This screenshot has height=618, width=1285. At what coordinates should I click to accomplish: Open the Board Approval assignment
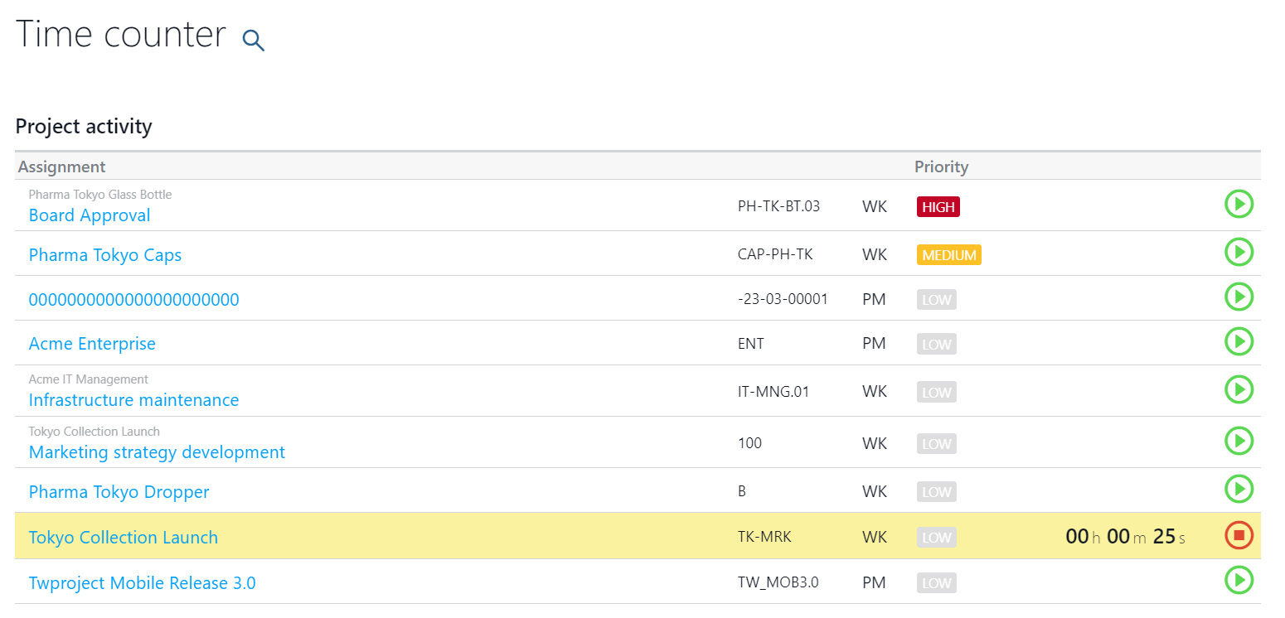coord(89,215)
